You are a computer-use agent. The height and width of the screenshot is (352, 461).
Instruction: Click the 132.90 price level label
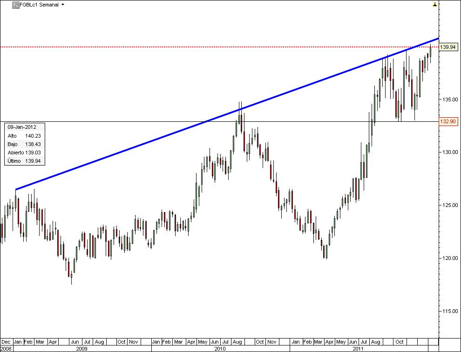tap(448, 121)
